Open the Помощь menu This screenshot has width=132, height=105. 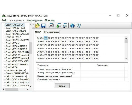coord(50,20)
